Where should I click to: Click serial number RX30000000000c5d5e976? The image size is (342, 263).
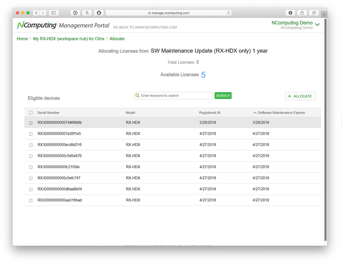[60, 156]
